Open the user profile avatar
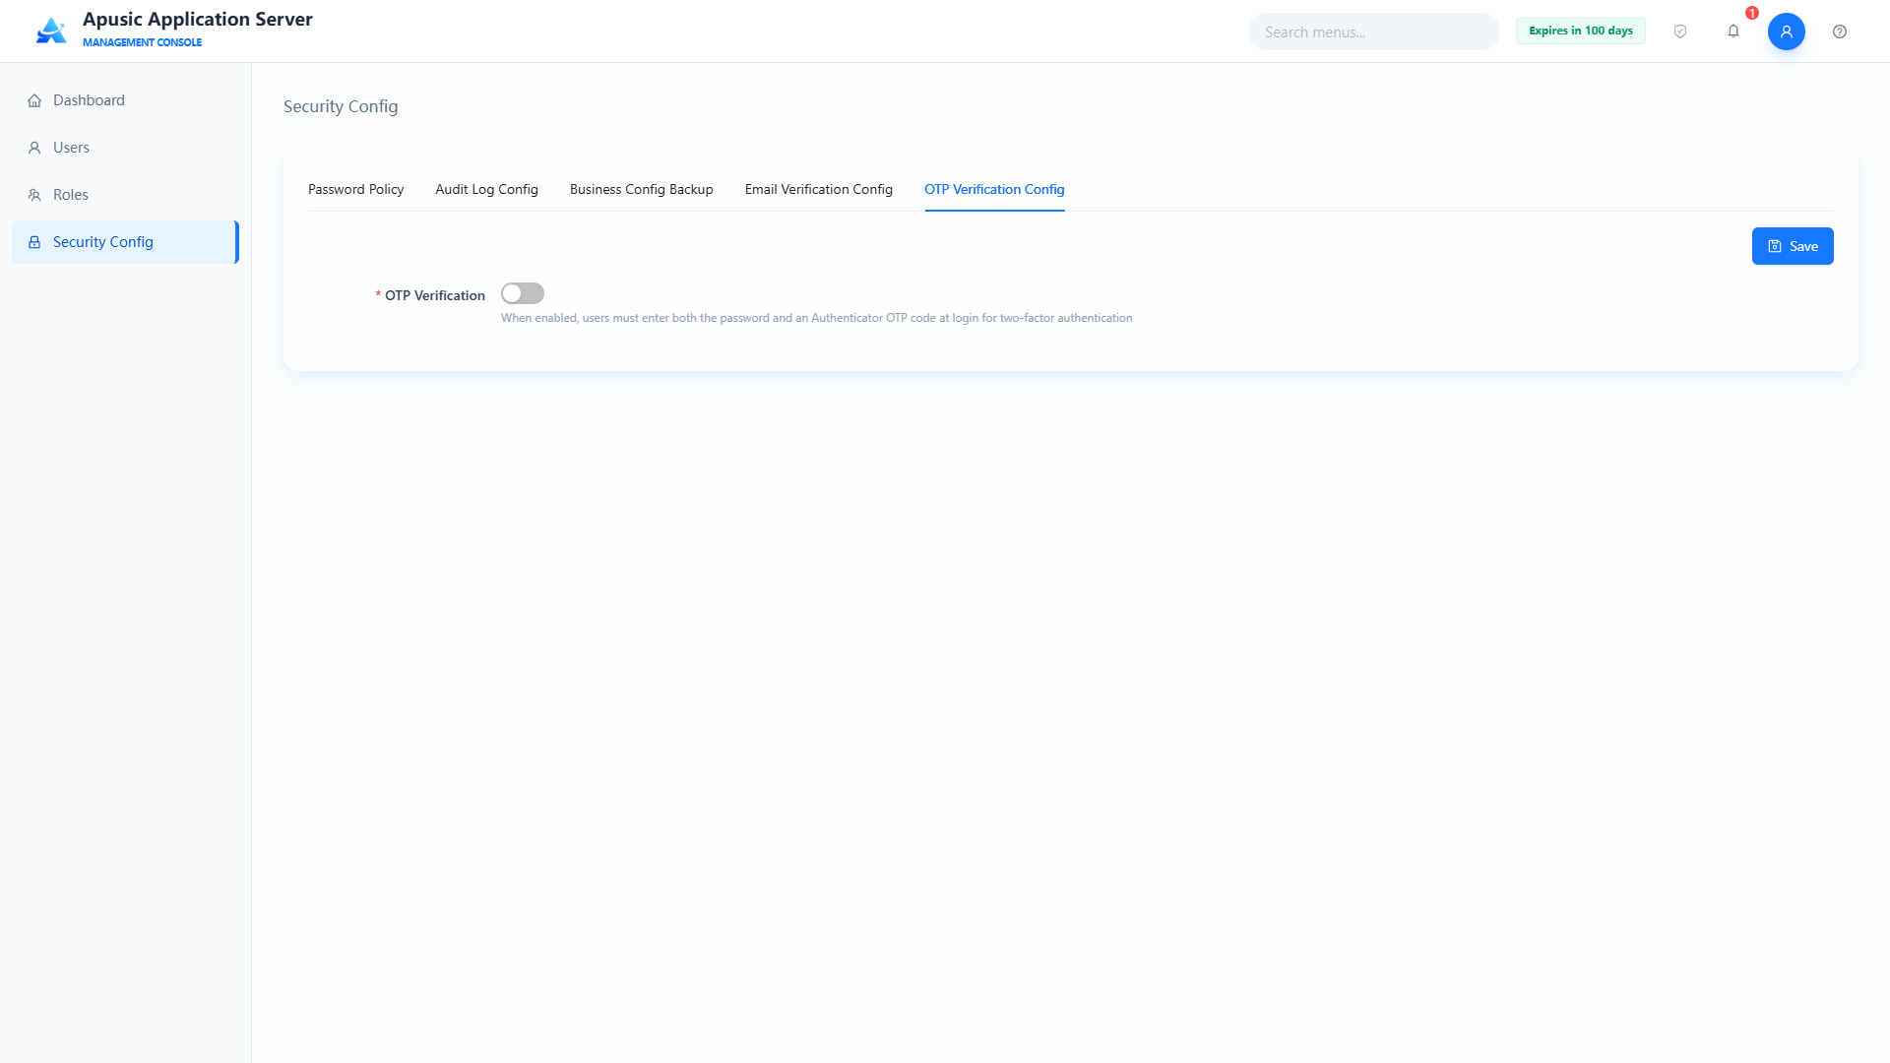 tap(1787, 31)
